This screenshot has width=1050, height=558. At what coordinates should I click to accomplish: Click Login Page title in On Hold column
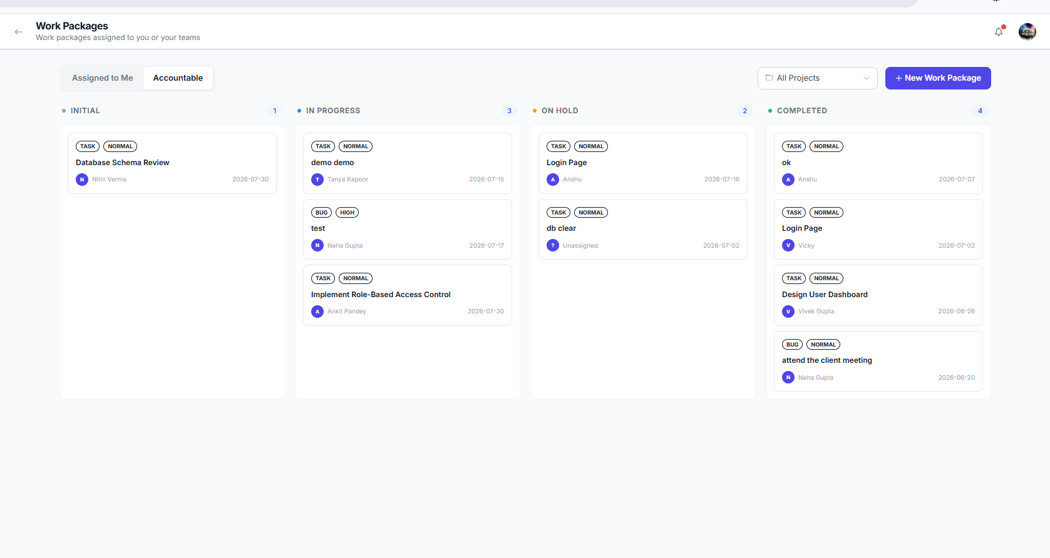tap(567, 163)
